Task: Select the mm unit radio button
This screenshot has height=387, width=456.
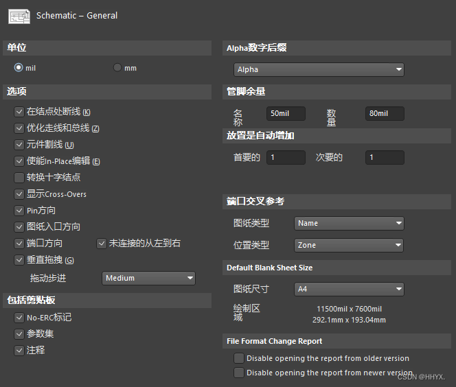Action: click(x=117, y=67)
